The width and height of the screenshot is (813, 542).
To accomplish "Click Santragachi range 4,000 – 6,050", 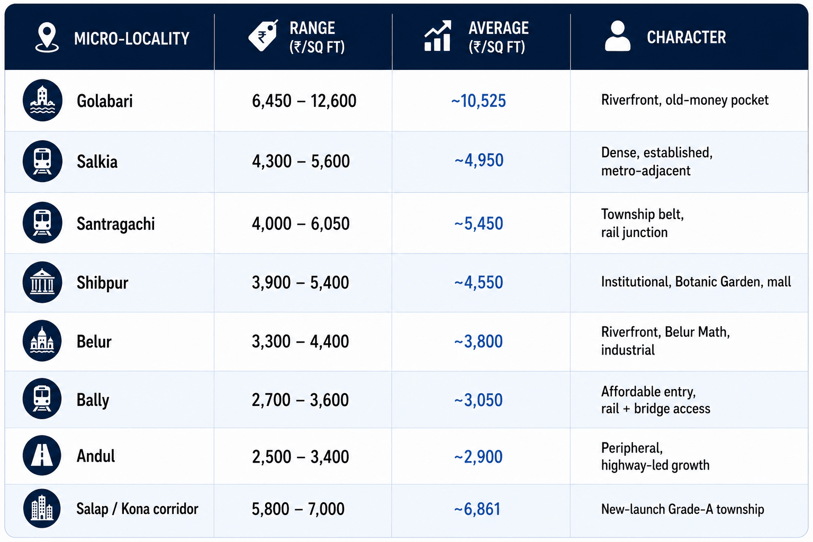I will pyautogui.click(x=301, y=223).
